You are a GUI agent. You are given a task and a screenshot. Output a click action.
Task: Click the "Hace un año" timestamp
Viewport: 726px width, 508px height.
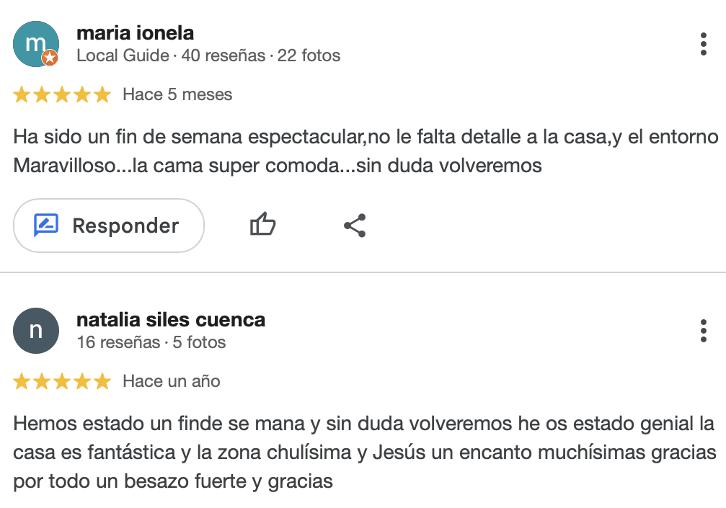pos(172,381)
